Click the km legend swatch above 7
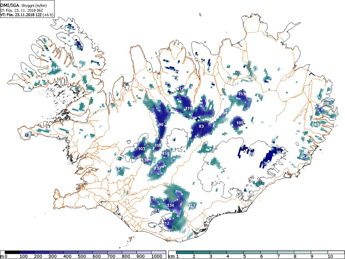The width and height of the screenshot is (345, 259). (285, 252)
